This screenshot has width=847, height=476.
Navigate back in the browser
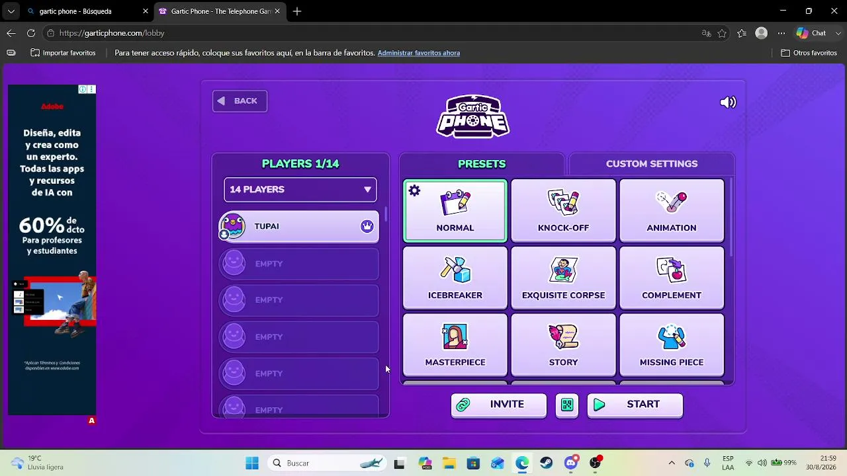click(x=11, y=33)
